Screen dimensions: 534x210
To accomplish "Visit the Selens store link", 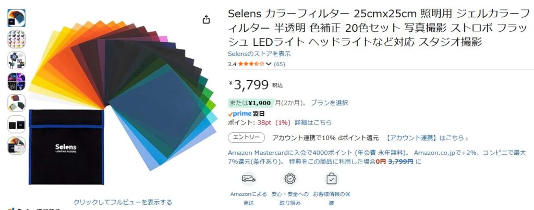I will 259,54.
